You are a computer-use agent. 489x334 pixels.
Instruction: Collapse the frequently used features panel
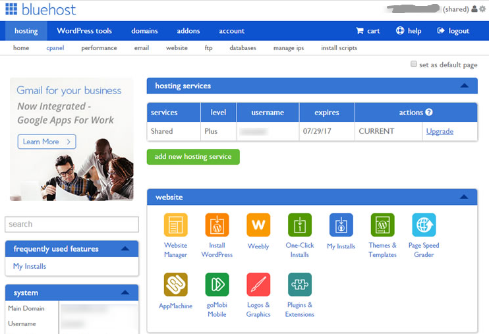(125, 248)
